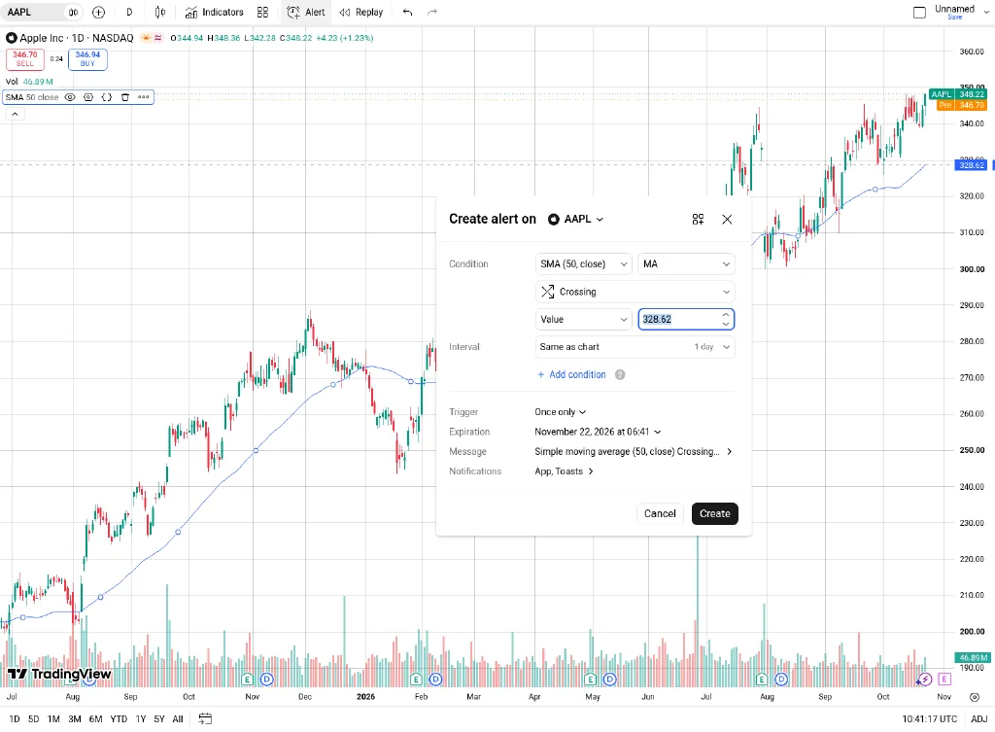Viewport: 995px width, 732px height.
Task: Click the earnings E marker near February
Action: (416, 680)
